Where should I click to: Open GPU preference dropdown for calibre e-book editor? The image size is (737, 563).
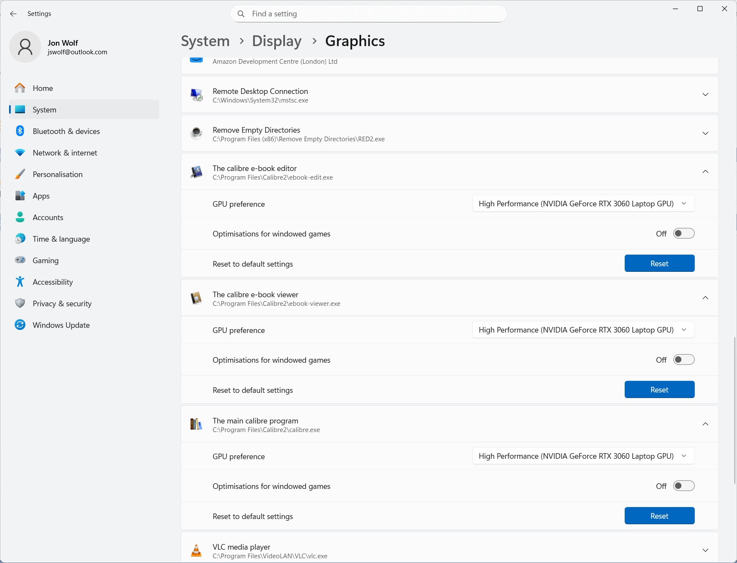583,204
